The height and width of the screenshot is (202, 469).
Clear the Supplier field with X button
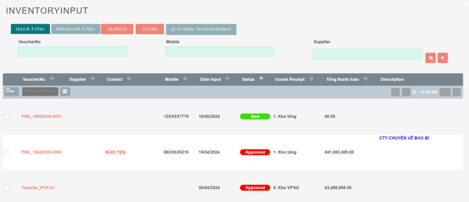coord(442,58)
